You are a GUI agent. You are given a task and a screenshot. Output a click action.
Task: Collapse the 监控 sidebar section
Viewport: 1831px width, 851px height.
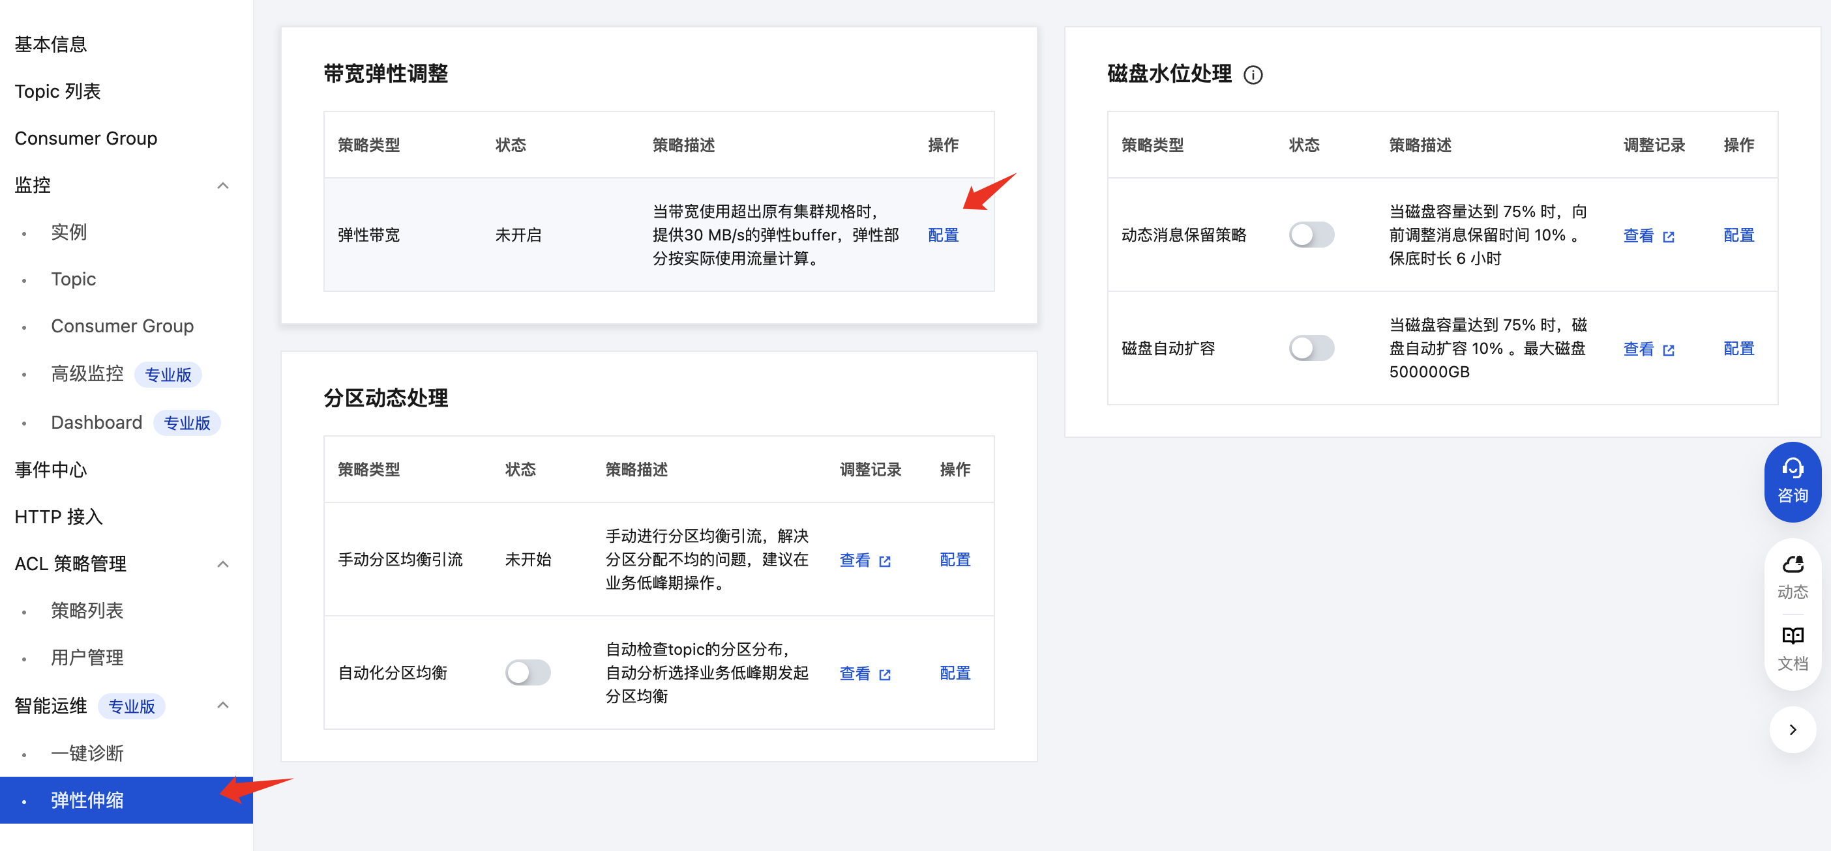tap(222, 186)
